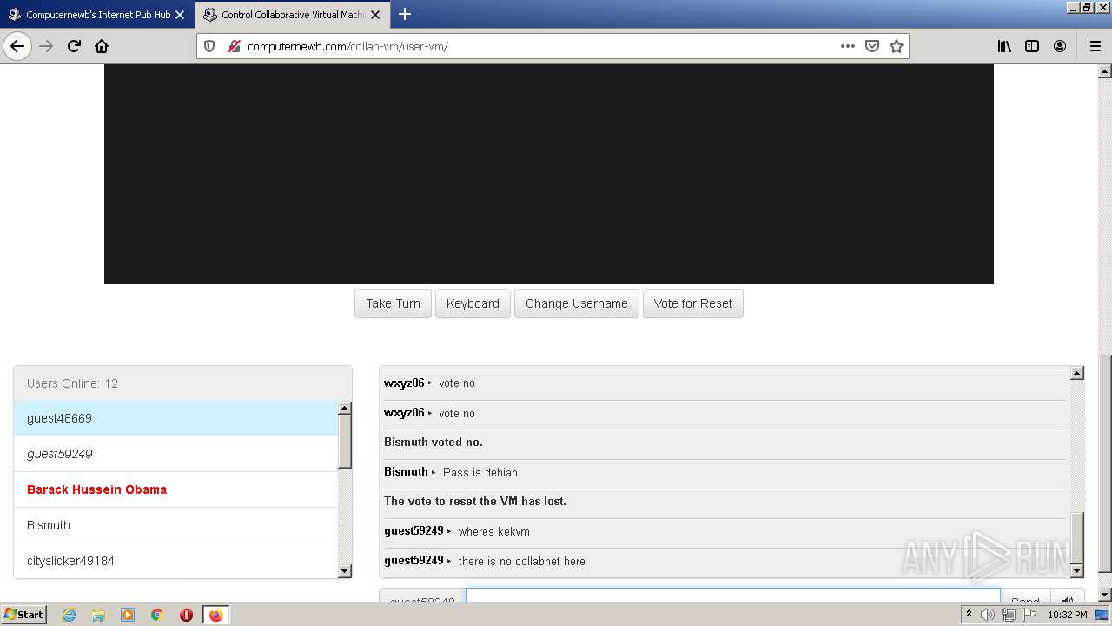This screenshot has height=626, width=1112.
Task: Click chat scrollbar down arrow
Action: 1077,571
